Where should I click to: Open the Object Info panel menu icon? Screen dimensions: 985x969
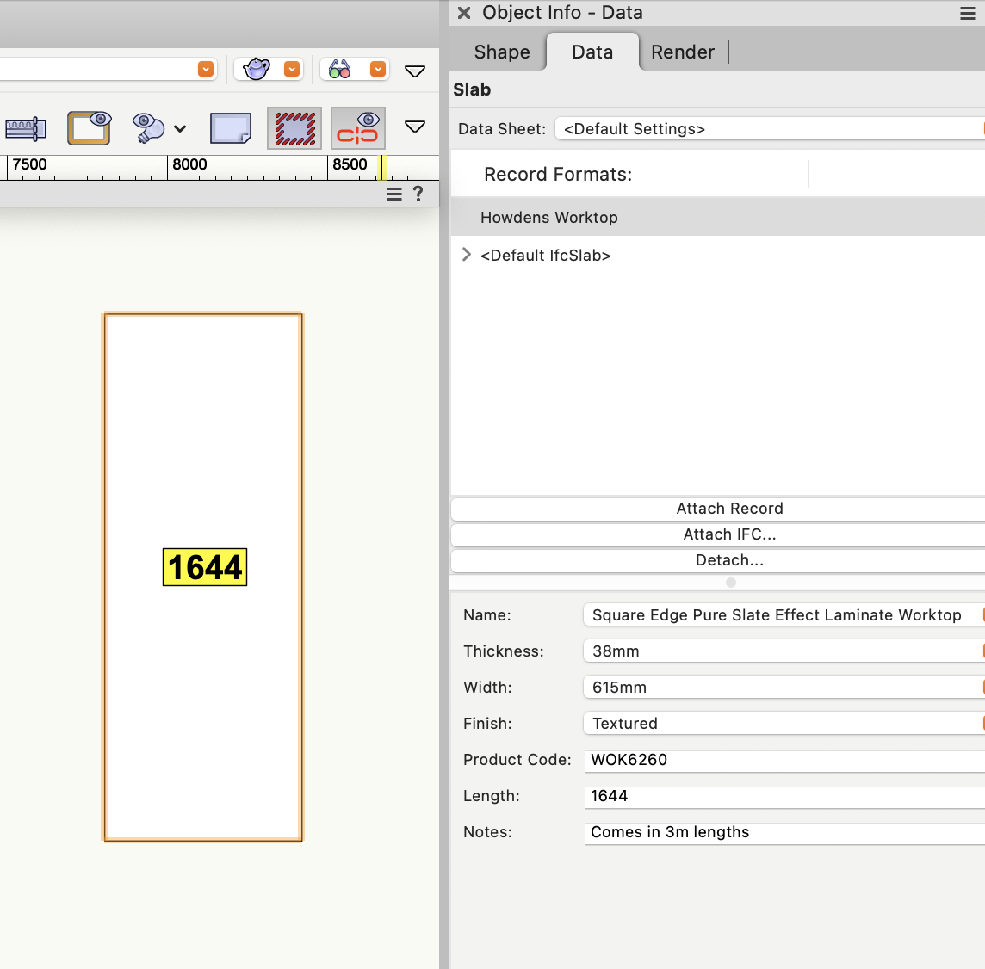(968, 13)
